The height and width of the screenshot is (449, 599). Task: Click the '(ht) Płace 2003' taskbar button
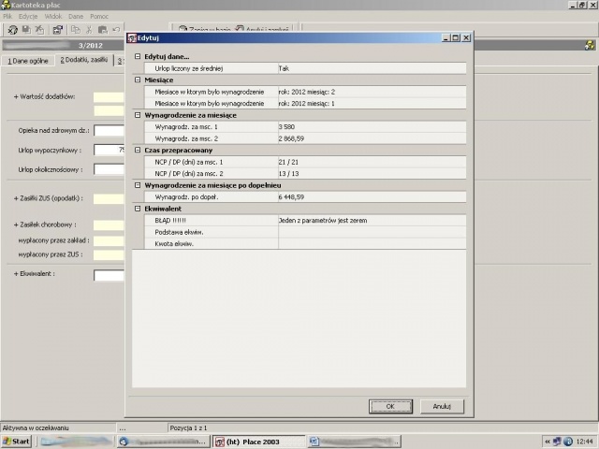[x=258, y=442]
